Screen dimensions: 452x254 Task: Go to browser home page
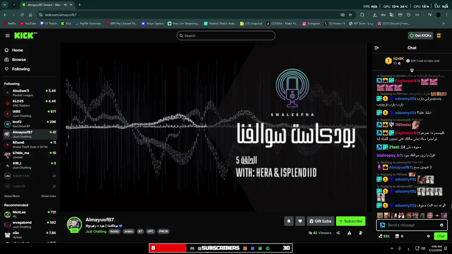click(31, 15)
